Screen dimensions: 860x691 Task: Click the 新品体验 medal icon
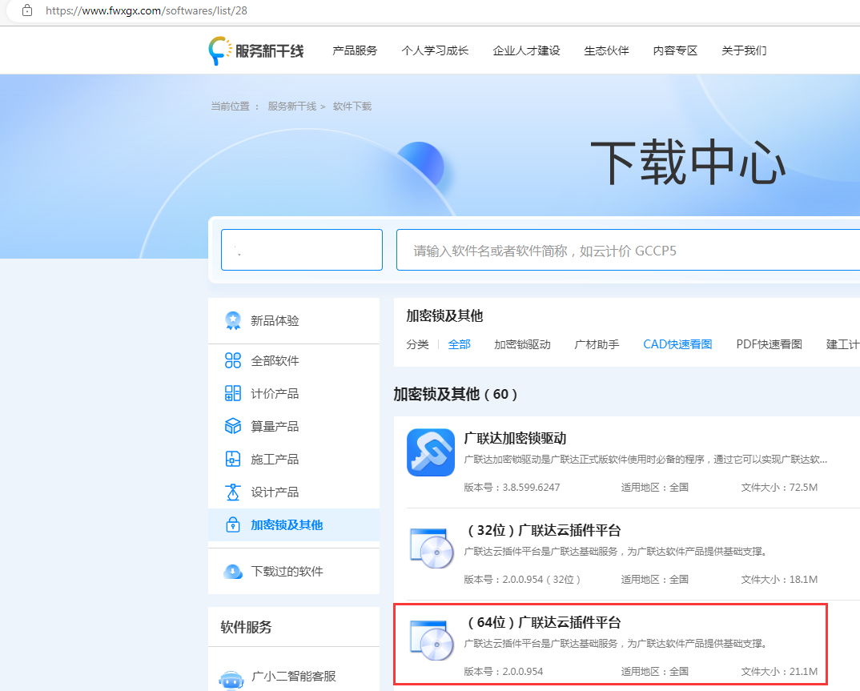(233, 321)
